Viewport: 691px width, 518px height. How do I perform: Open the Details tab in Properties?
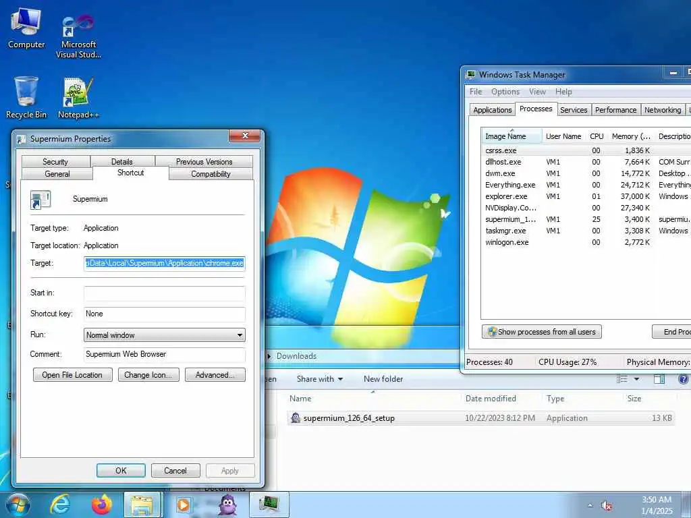[122, 162]
